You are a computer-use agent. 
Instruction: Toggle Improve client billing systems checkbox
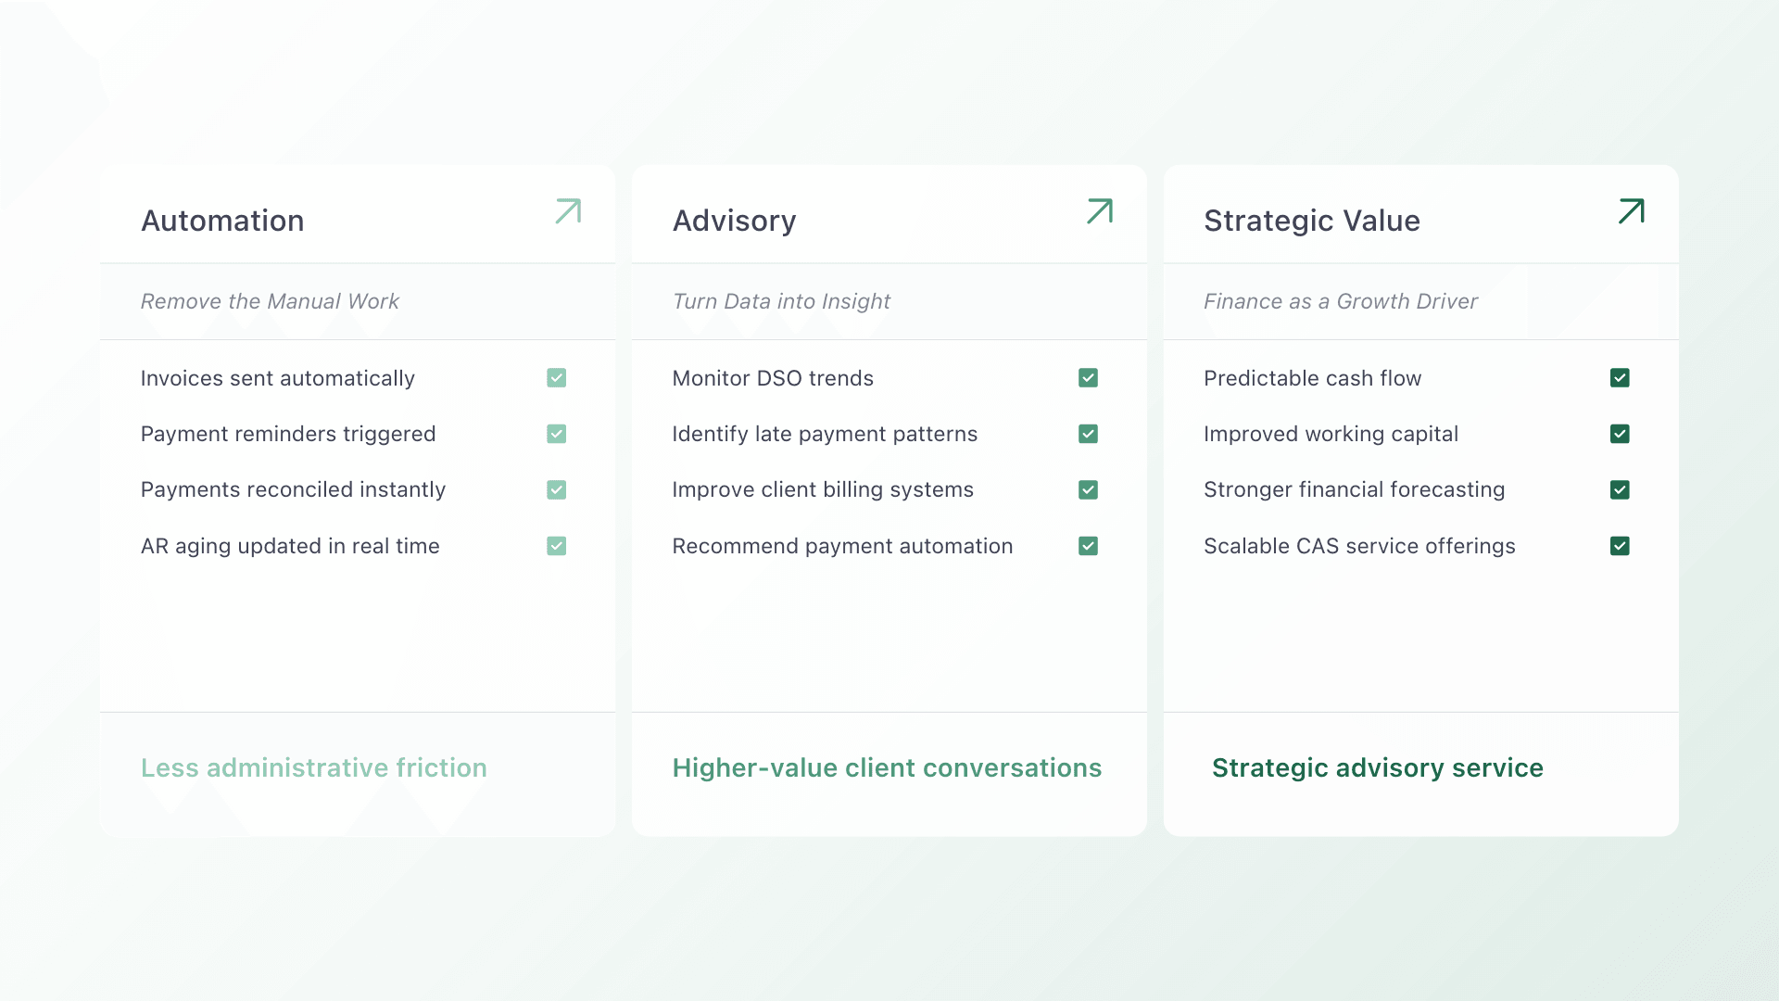[x=1088, y=489]
